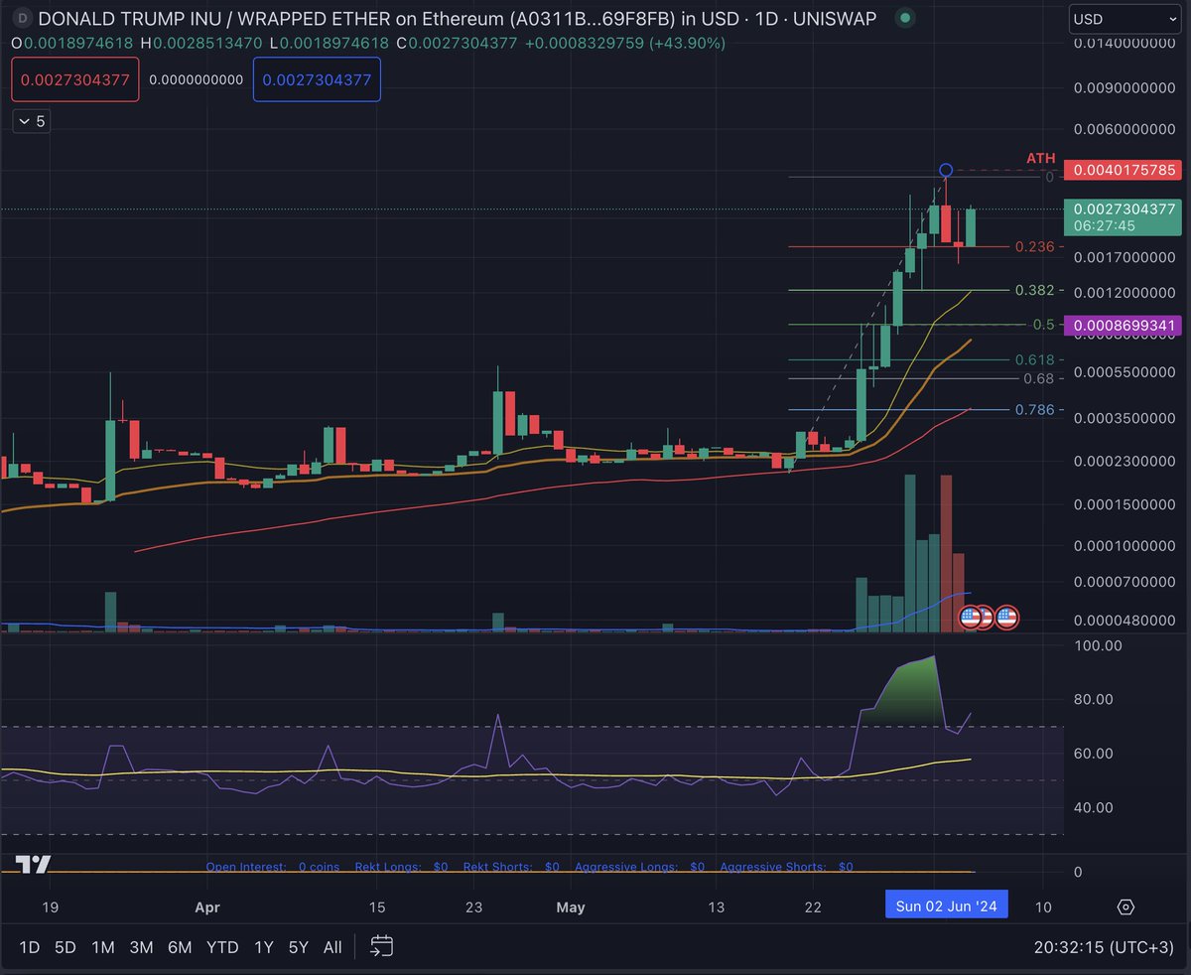1191x975 pixels.
Task: Select the 0.382 Fibonacci level label
Action: click(1033, 290)
